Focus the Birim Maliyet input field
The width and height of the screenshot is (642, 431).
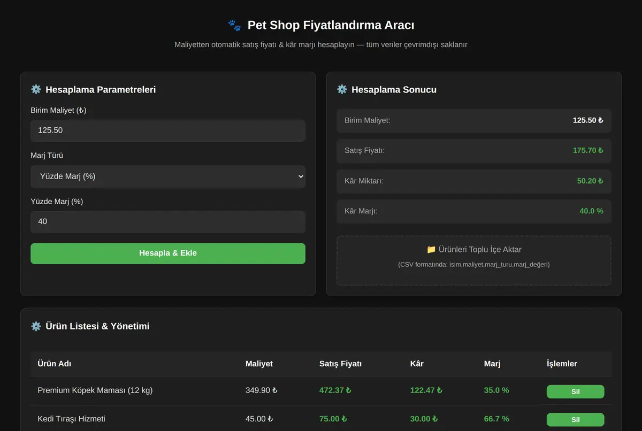coord(168,130)
